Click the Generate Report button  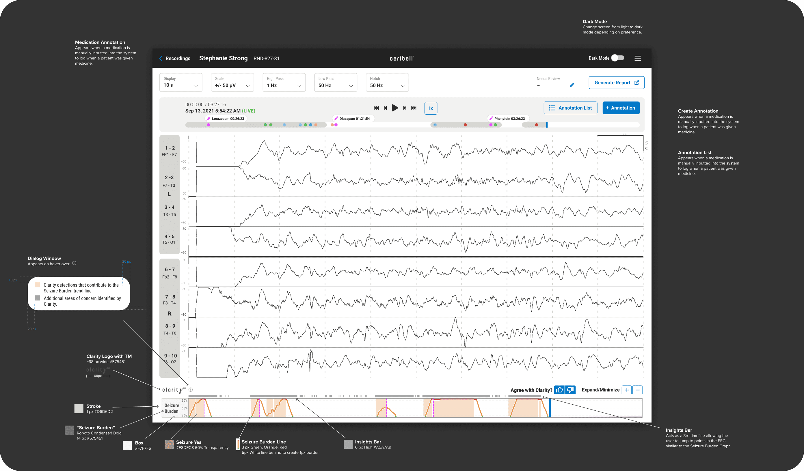pos(616,83)
